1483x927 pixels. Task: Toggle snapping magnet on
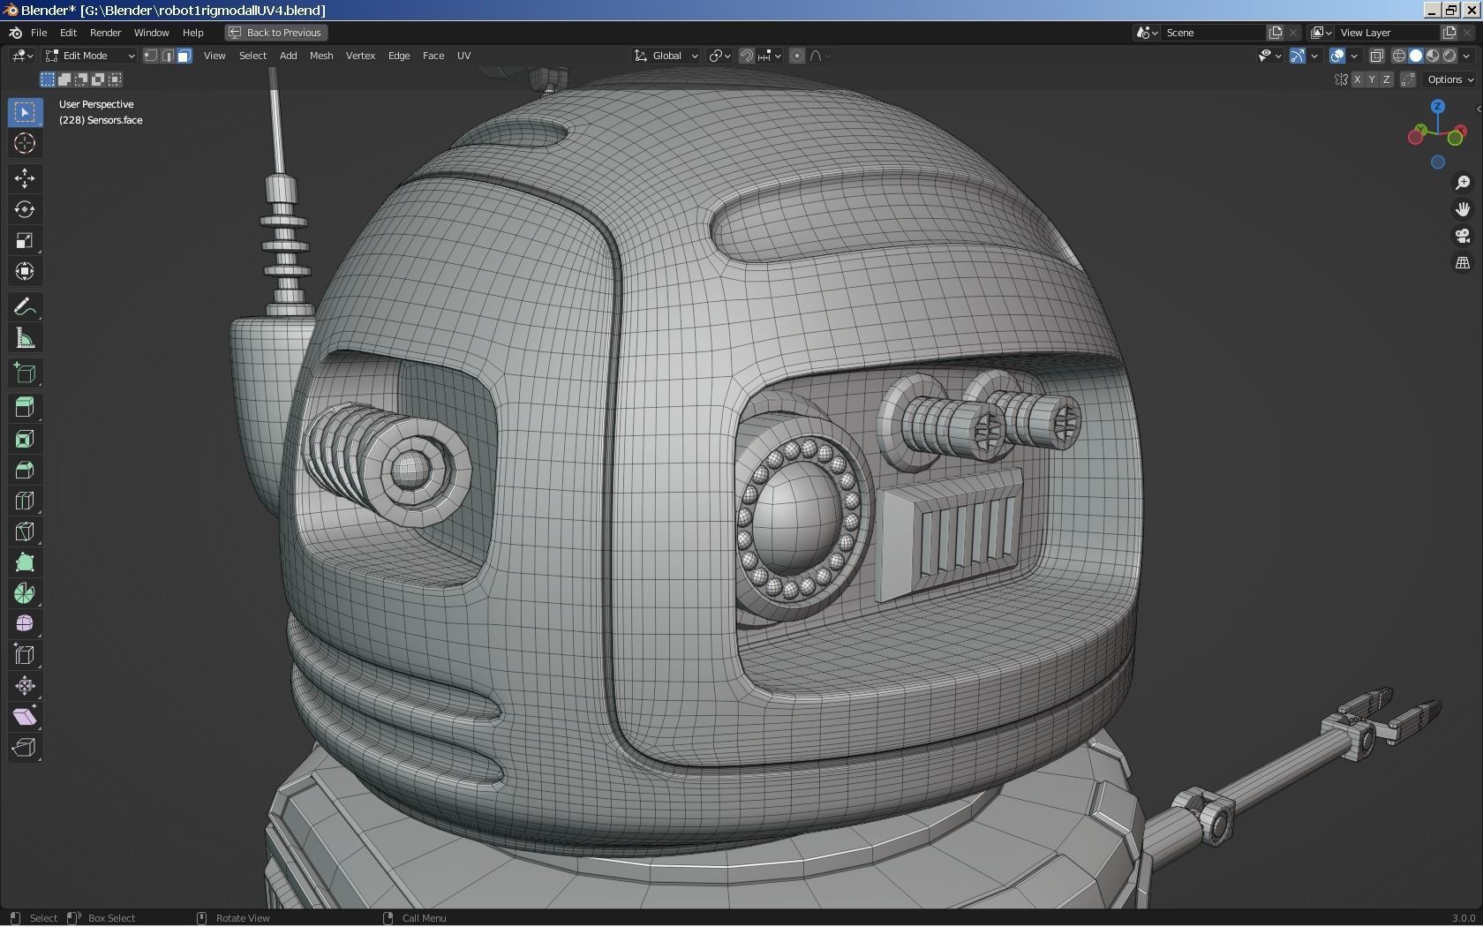point(747,56)
